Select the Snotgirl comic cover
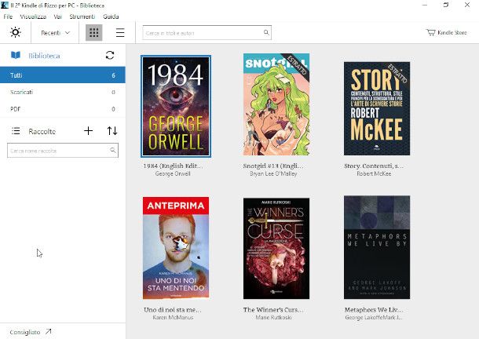This screenshot has height=339, width=479. 276,104
